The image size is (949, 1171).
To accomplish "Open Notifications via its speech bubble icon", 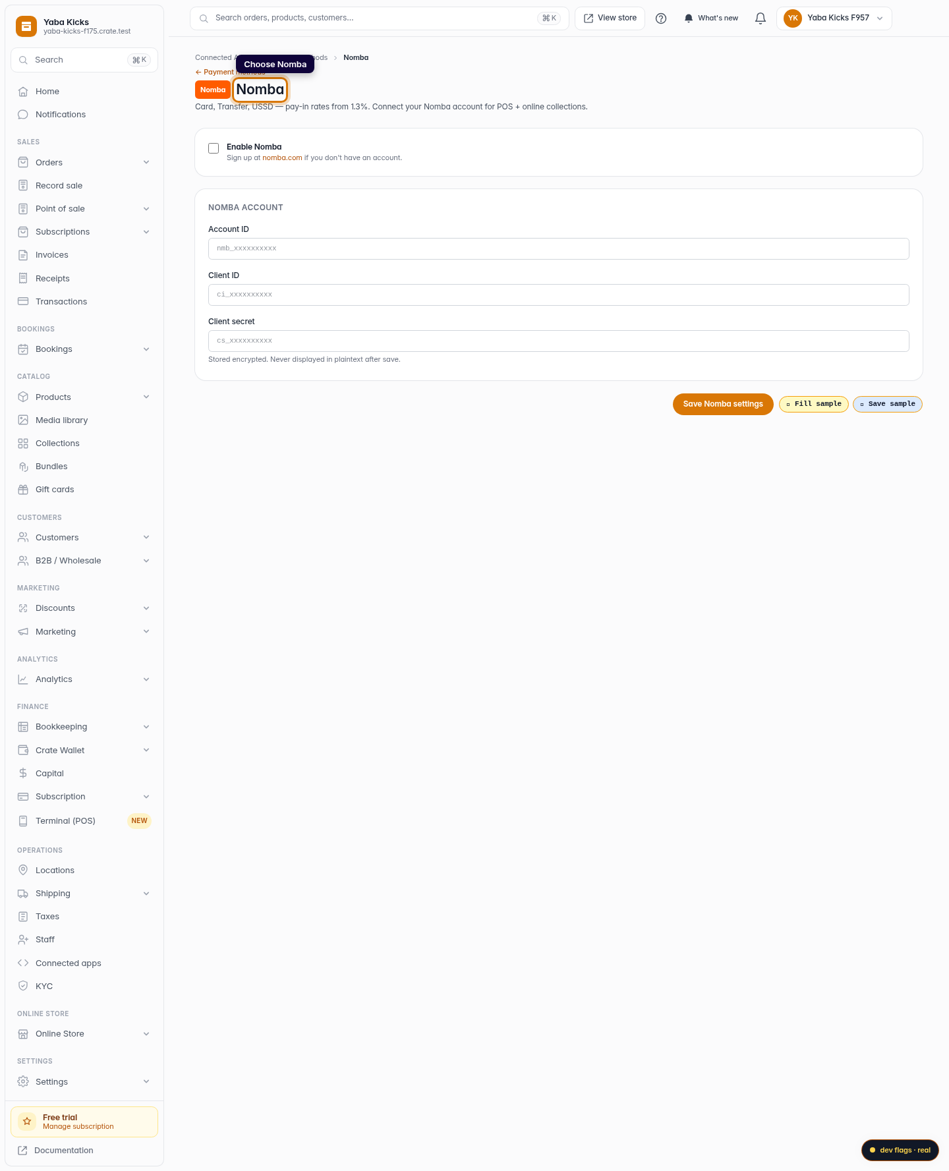I will (x=23, y=115).
